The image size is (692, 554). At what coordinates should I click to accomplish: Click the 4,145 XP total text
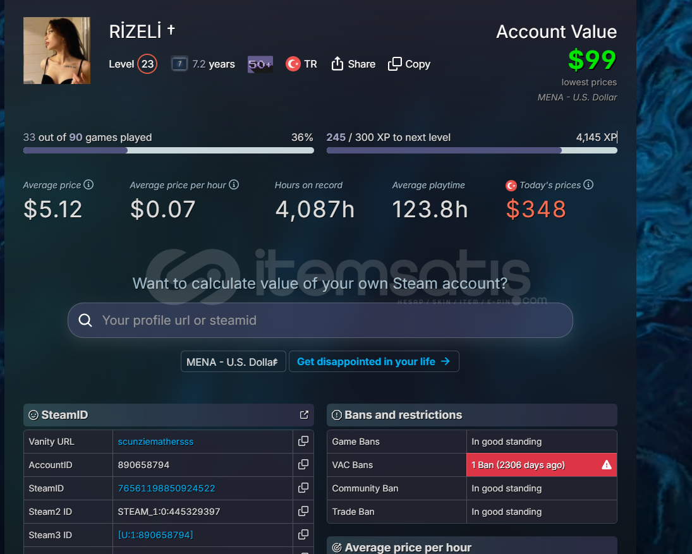pyautogui.click(x=596, y=137)
